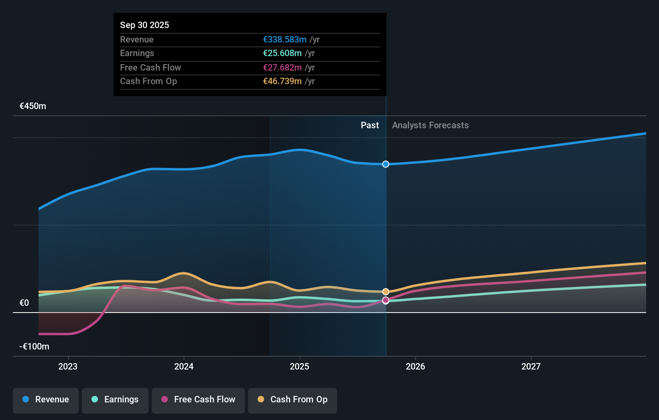Click the Earnings marker at Sep 30 2025
This screenshot has width=659, height=420.
(385, 301)
